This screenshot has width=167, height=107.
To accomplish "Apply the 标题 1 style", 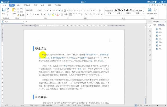I will [x=119, y=12].
